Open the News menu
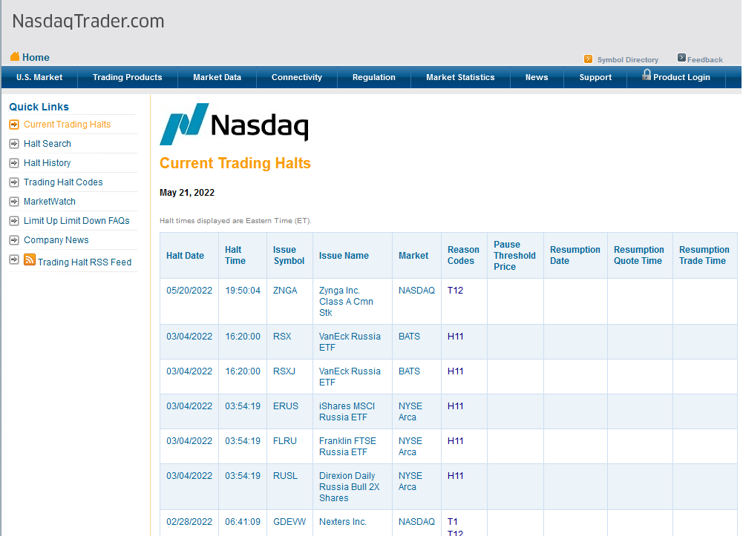This screenshot has height=536, width=743. tap(537, 77)
